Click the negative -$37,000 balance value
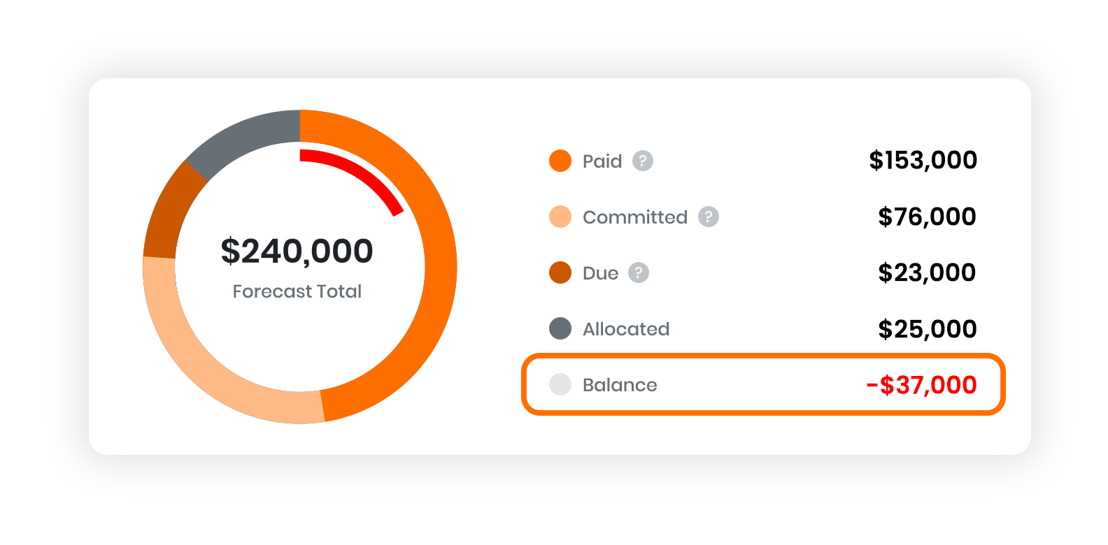The image size is (1108, 545). [921, 385]
